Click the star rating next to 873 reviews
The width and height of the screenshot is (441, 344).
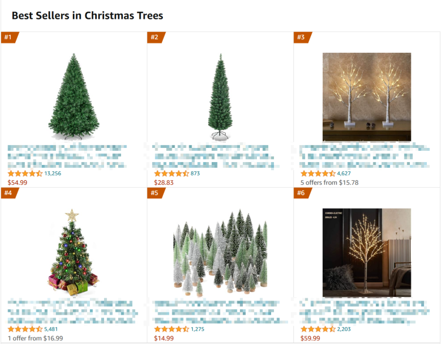click(172, 174)
